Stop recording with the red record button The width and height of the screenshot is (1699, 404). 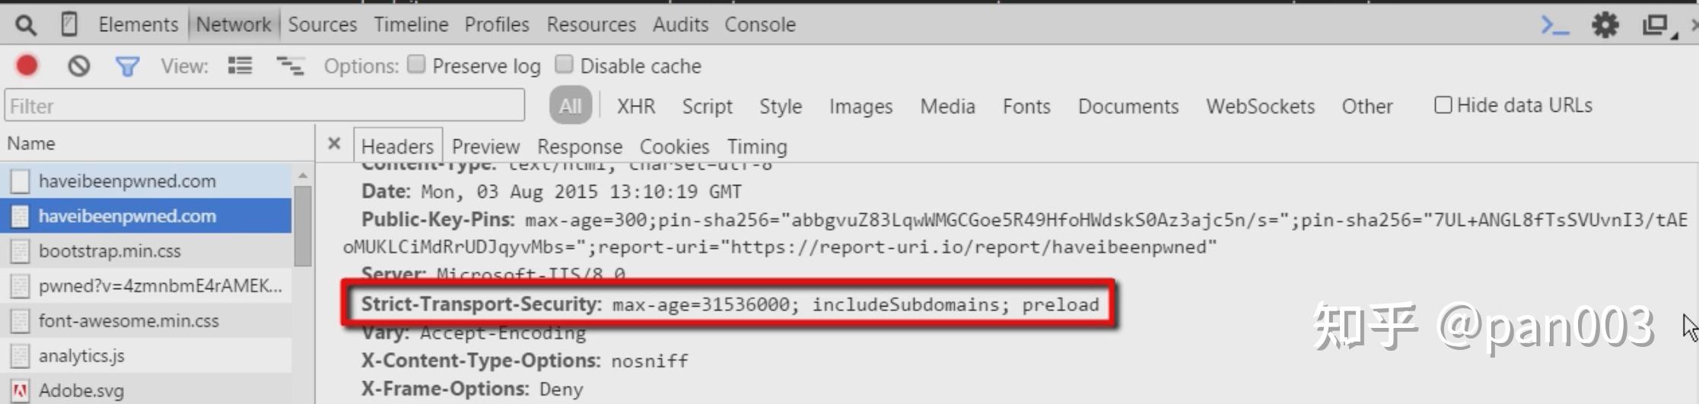[27, 66]
